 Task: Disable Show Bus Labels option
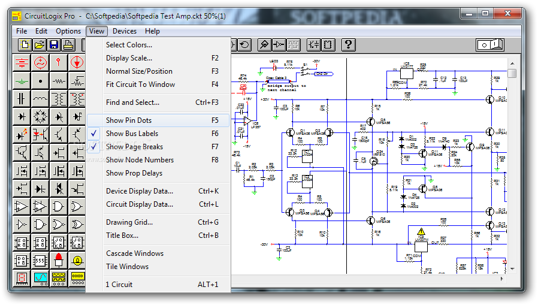[x=158, y=134]
